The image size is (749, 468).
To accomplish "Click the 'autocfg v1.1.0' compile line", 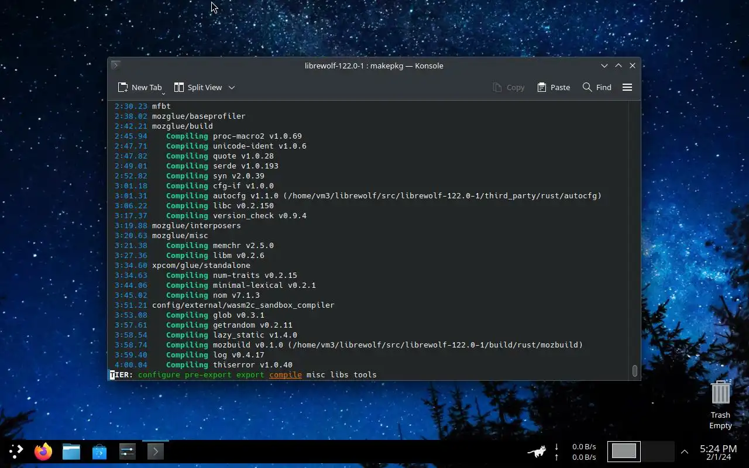I will [x=358, y=195].
